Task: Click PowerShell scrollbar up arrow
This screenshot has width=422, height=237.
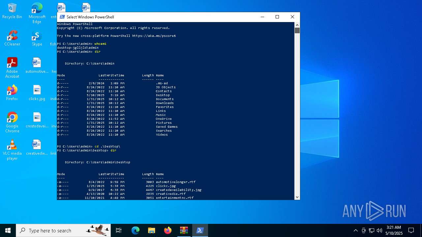Action: [x=297, y=25]
